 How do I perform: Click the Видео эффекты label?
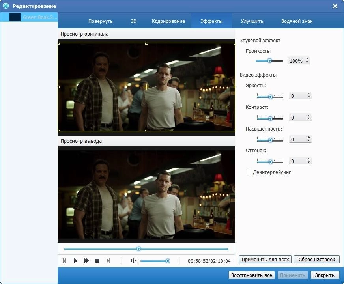(258, 75)
